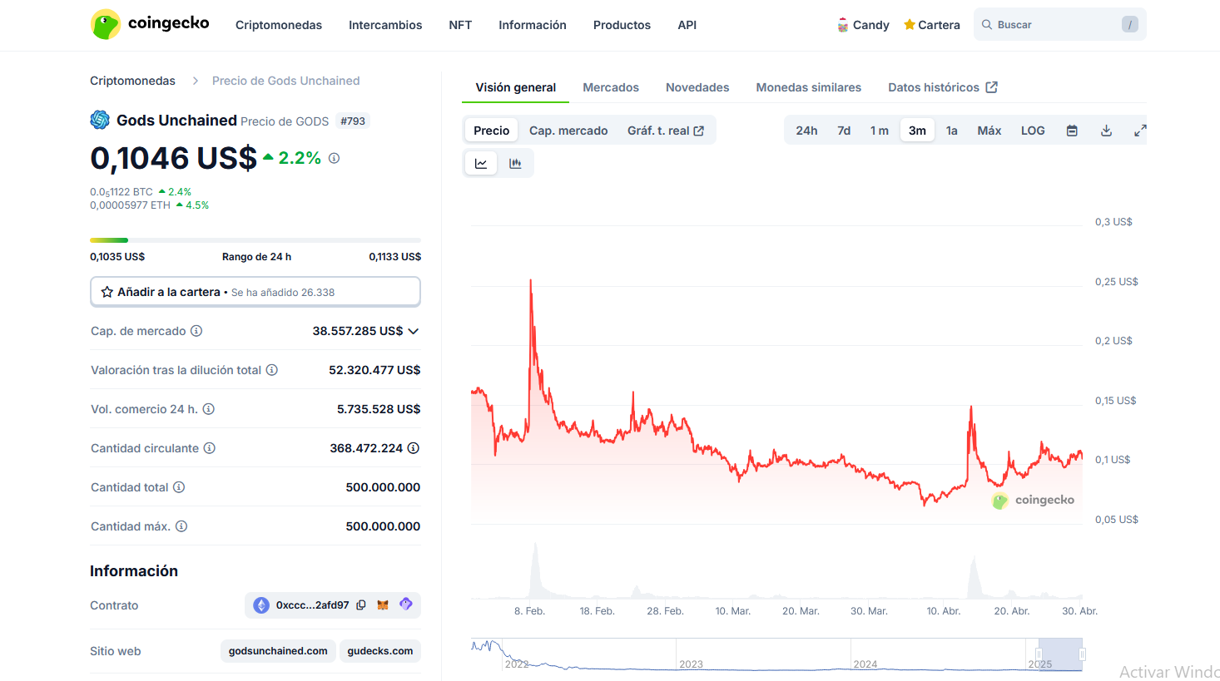Click Añadir a la cartera button

pos(255,292)
